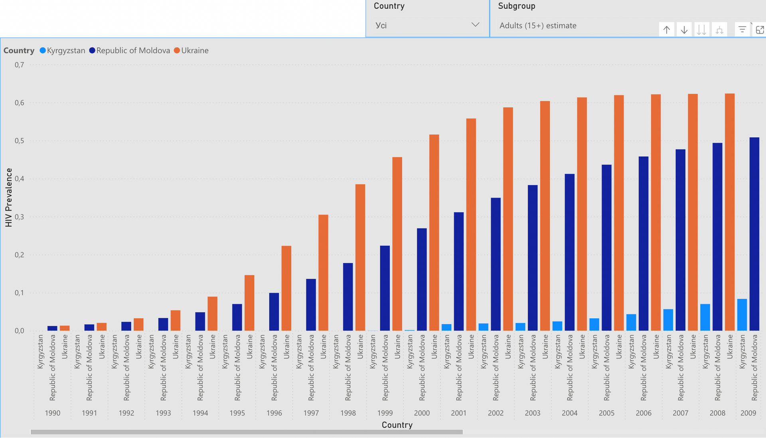Image resolution: width=766 pixels, height=438 pixels.
Task: Click the Country axis title
Action: [397, 425]
